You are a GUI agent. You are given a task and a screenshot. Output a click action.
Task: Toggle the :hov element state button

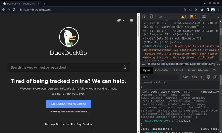pos(184,77)
